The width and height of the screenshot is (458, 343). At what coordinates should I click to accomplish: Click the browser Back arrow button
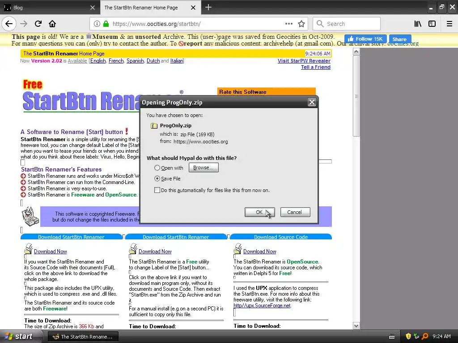9,24
